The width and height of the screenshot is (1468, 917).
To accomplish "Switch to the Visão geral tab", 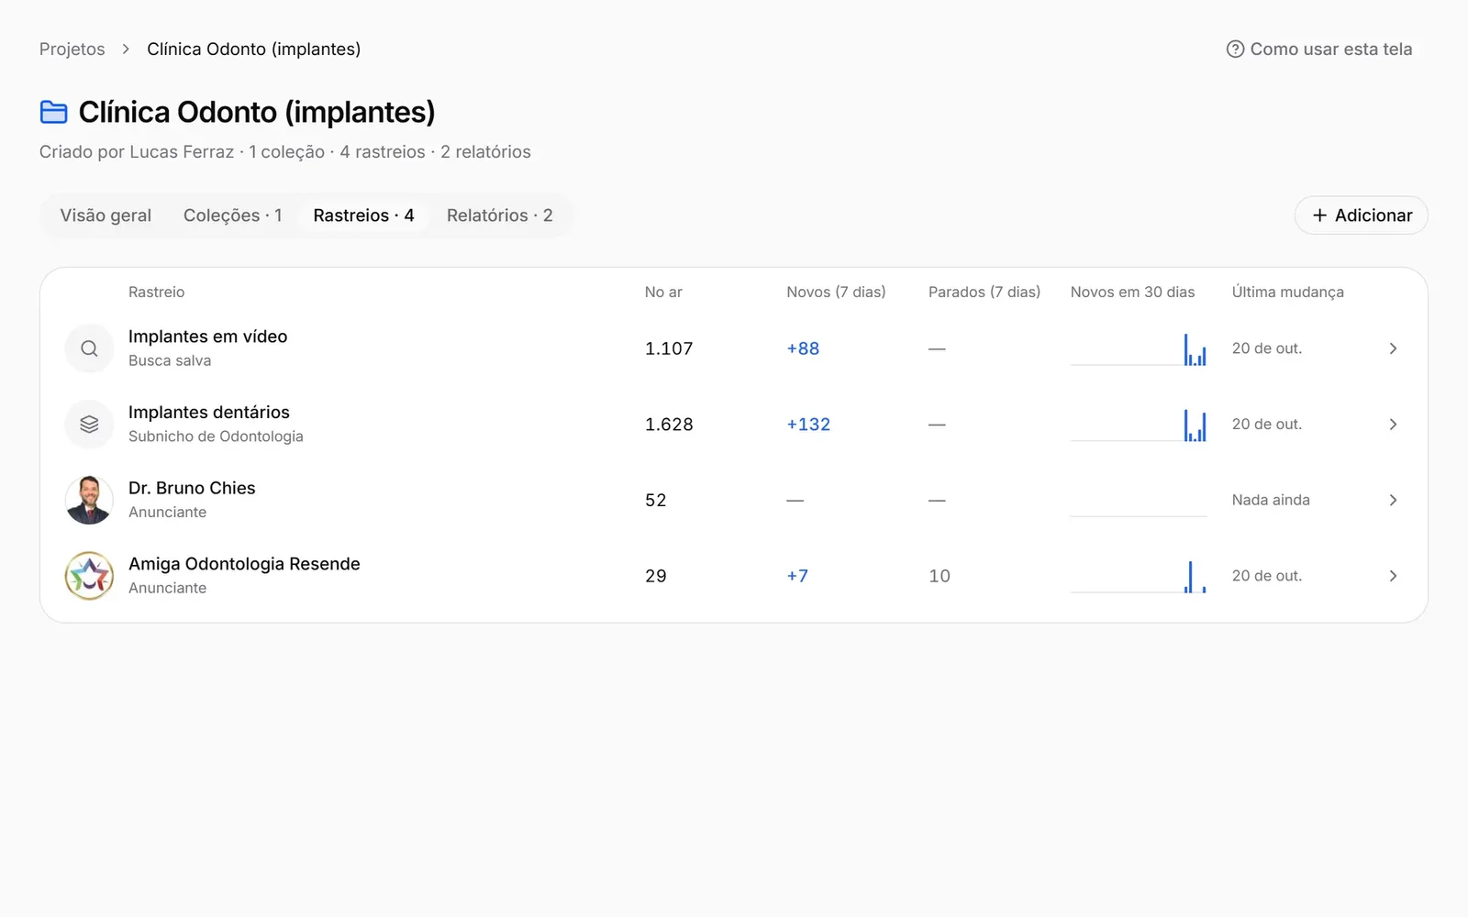I will pos(106,215).
